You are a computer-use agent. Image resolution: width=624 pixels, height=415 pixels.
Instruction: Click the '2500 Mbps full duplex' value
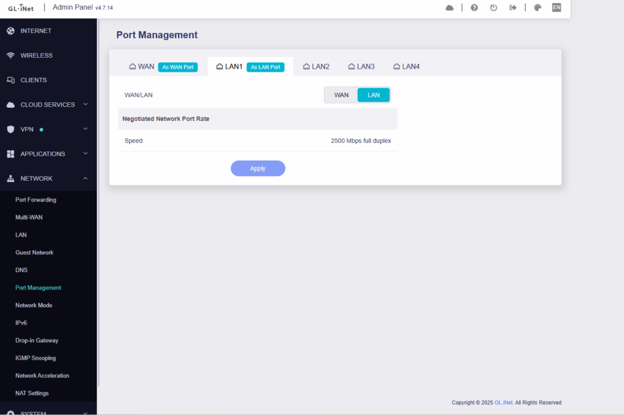pyautogui.click(x=361, y=141)
